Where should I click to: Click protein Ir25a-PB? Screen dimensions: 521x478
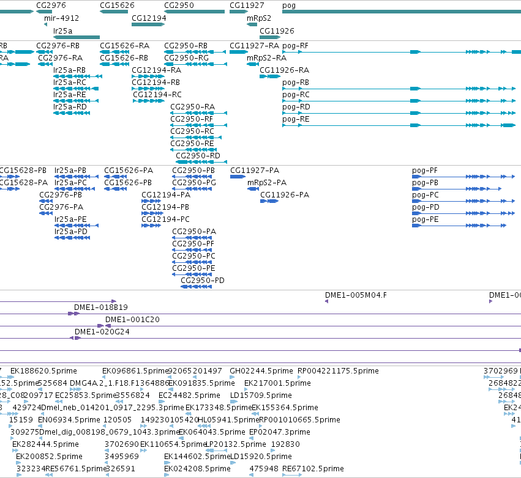(x=77, y=177)
